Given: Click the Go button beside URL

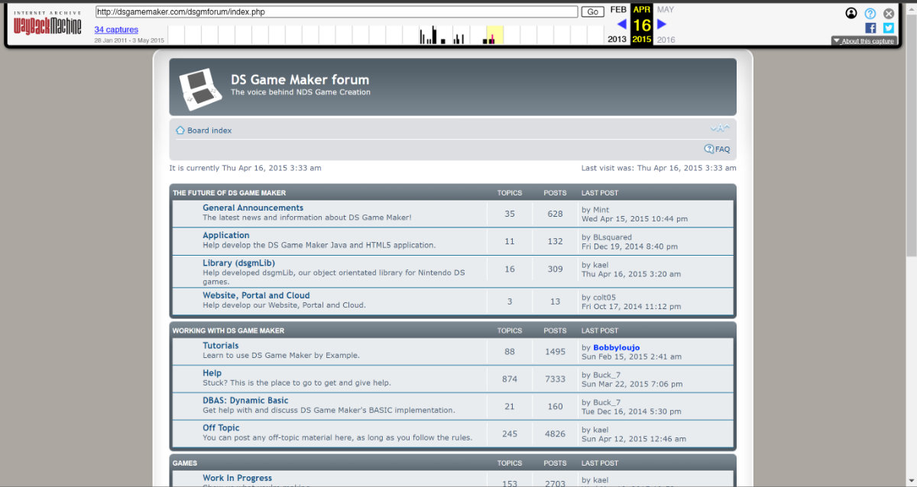Looking at the screenshot, I should (592, 11).
